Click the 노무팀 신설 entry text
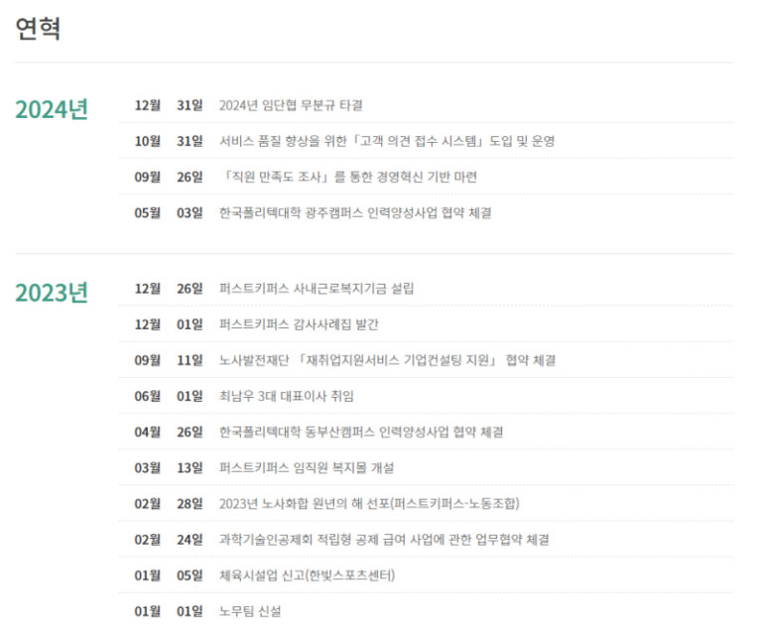Image resolution: width=762 pixels, height=632 pixels. point(250,611)
